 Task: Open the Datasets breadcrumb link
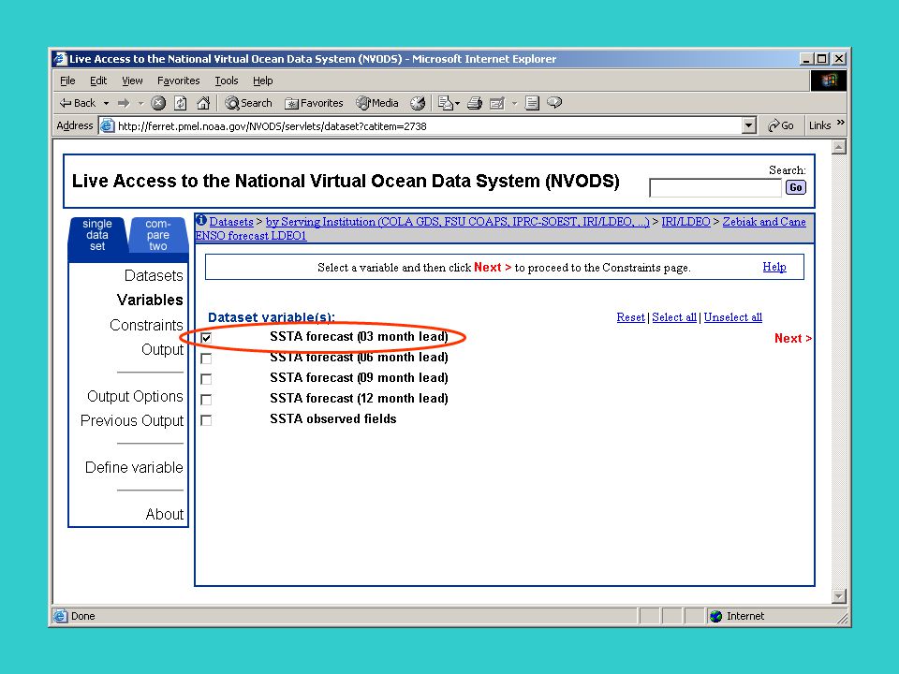tap(231, 222)
